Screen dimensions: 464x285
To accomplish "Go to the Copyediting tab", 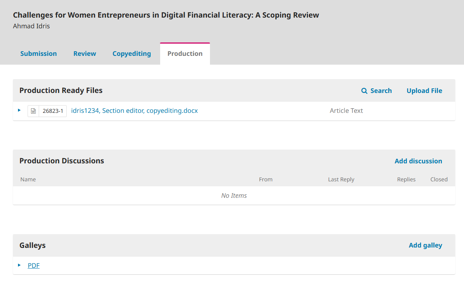I will [131, 54].
